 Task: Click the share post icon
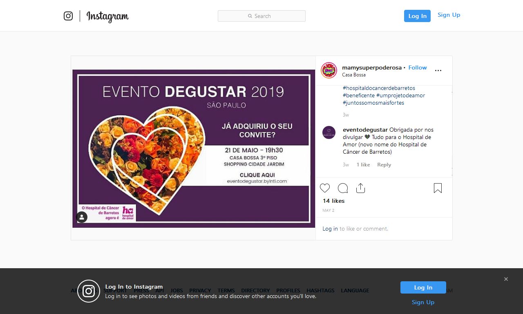[360, 188]
